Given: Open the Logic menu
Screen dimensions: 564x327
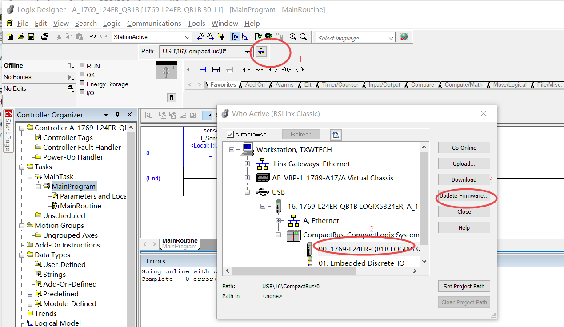Looking at the screenshot, I should tap(112, 23).
